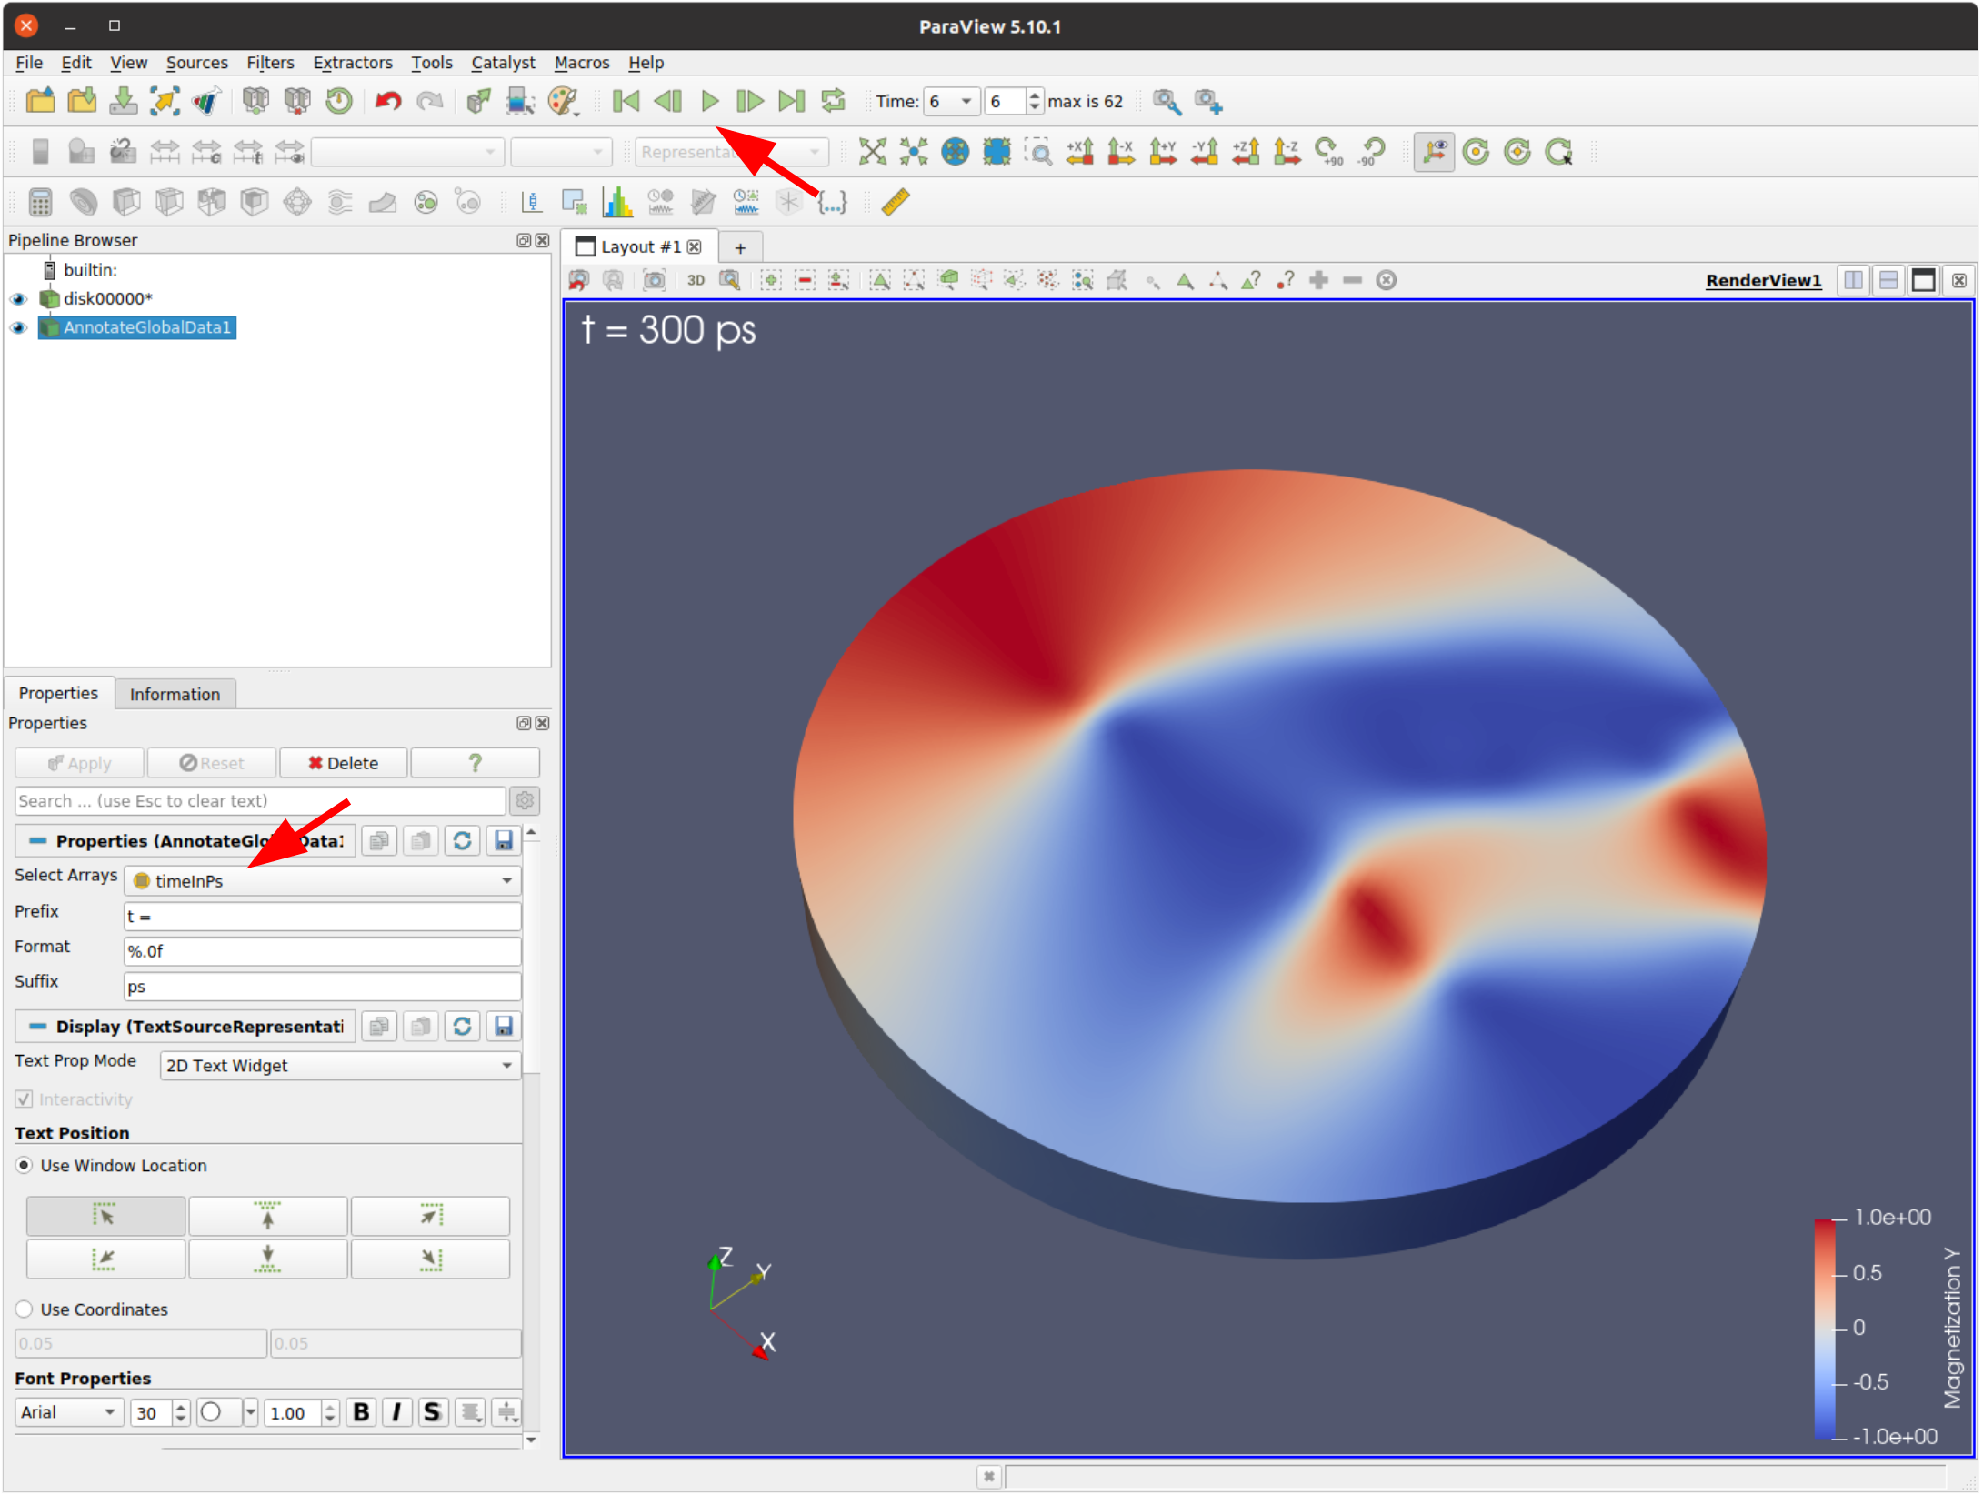The height and width of the screenshot is (1495, 1983).
Task: Toggle visibility of disk00000
Action: pos(18,299)
